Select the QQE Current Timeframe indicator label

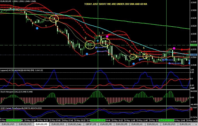coord(21,108)
